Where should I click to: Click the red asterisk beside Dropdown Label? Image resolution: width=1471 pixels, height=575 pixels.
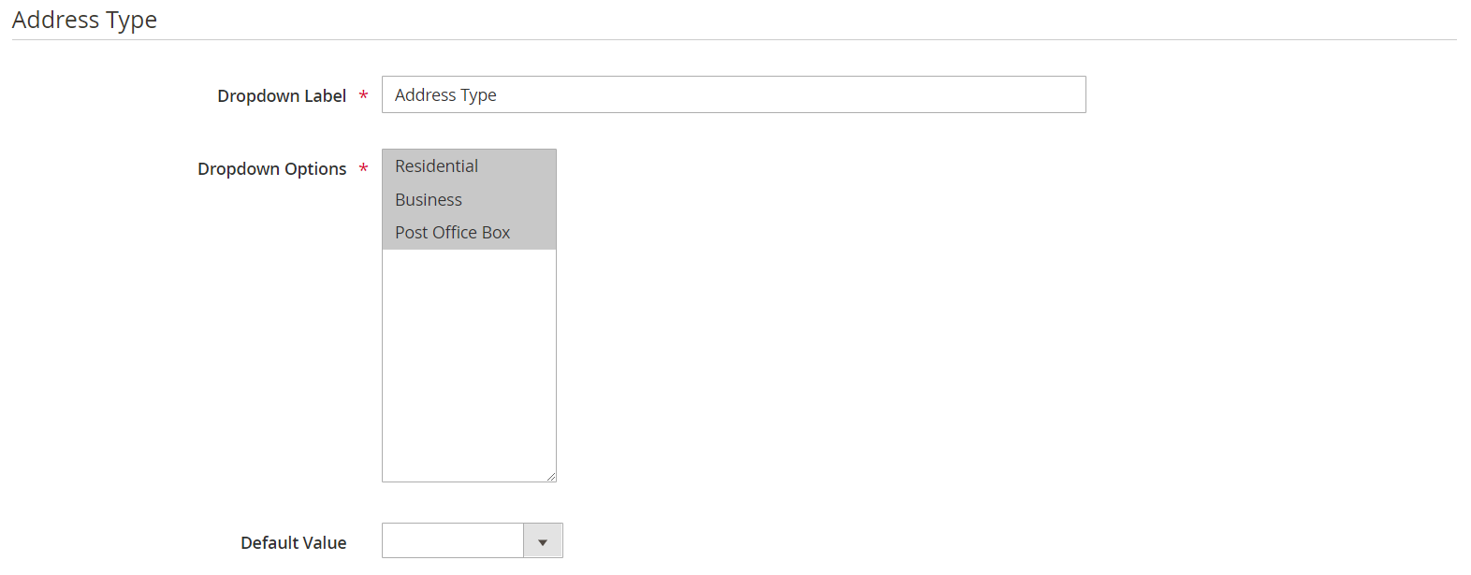click(363, 95)
